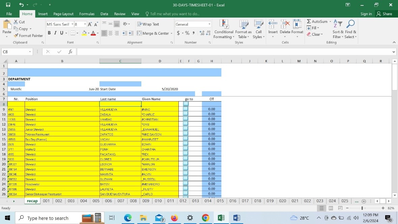Apply Percent Style to the selection
Viewport: 398px width, 224px height.
[x=187, y=33]
